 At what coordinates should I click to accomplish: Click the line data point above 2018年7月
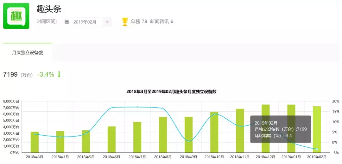[137, 107]
